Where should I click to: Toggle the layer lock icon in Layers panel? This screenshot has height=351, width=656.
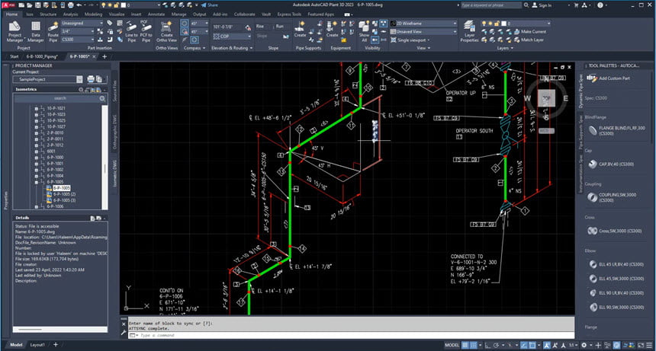497,24
